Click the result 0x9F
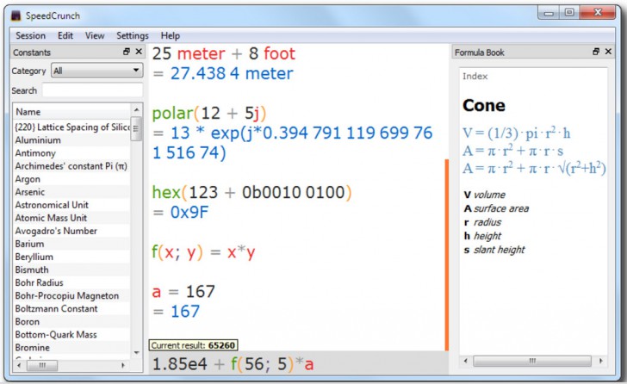This screenshot has width=627, height=384. coord(189,212)
